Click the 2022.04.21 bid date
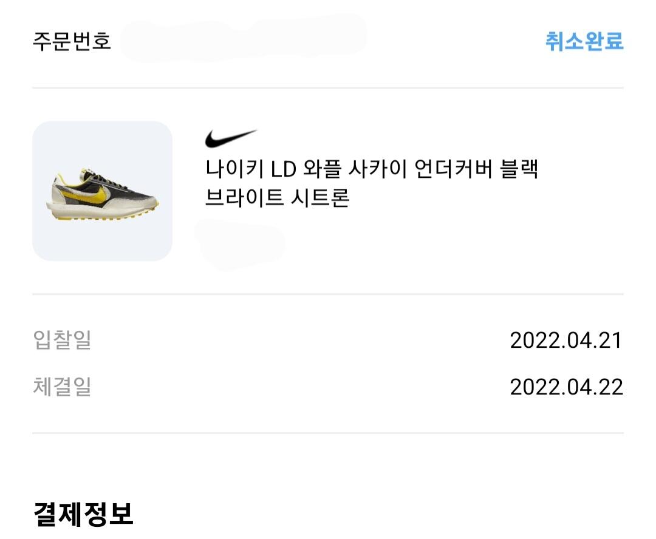This screenshot has height=539, width=656. coord(566,340)
